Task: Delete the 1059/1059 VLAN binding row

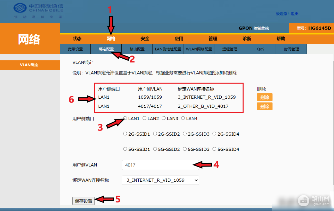Action: point(265,97)
